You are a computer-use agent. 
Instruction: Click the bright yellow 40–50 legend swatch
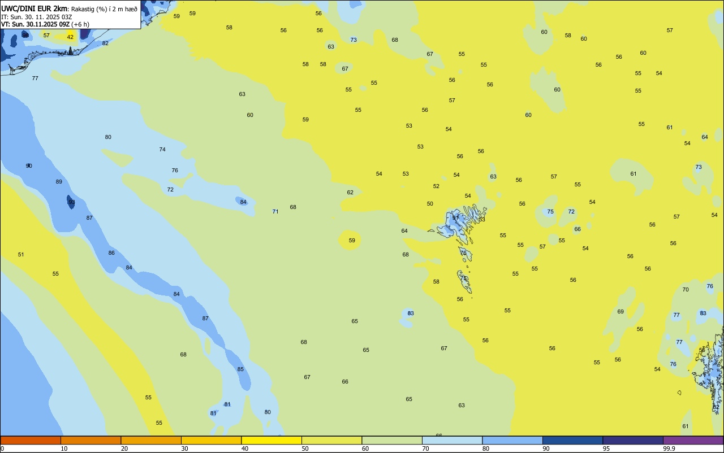click(x=271, y=440)
